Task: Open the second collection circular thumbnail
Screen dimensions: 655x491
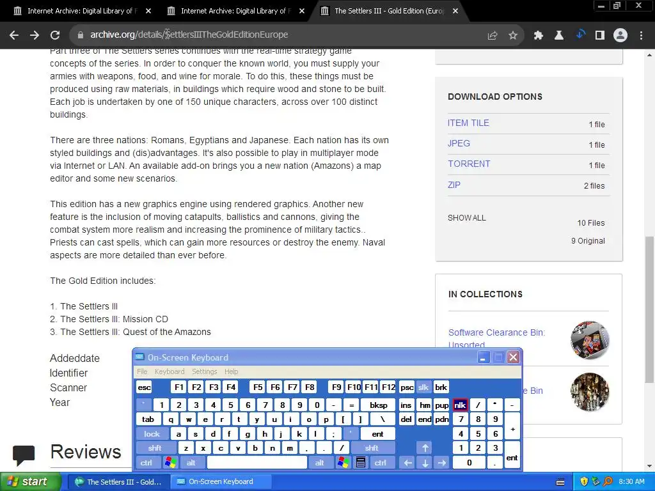Action: (589, 392)
